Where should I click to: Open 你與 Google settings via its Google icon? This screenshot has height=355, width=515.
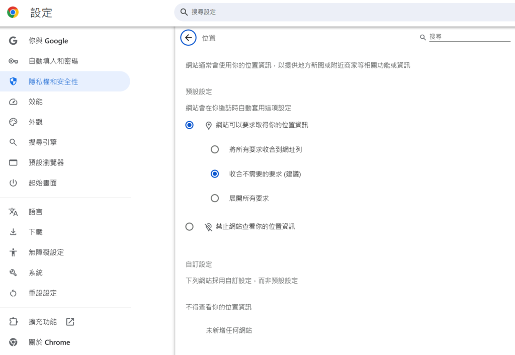click(13, 41)
